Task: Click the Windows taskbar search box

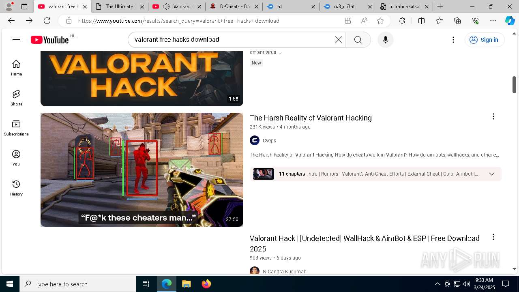Action: click(x=78, y=284)
